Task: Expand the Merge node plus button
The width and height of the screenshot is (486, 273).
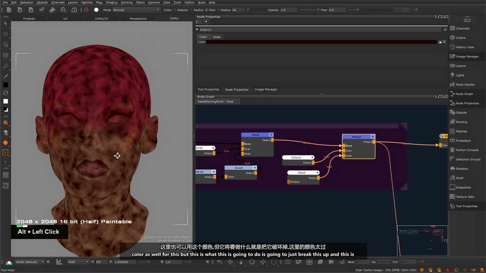Action: 271,135
